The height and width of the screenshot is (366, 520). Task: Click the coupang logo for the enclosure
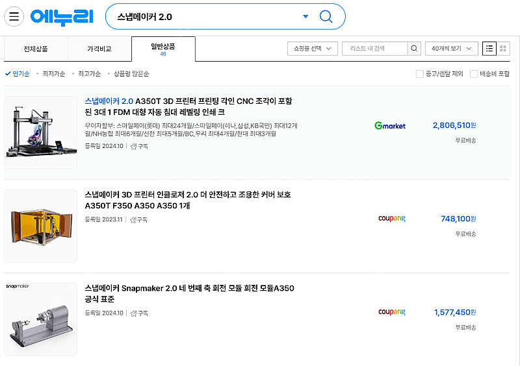click(x=392, y=218)
